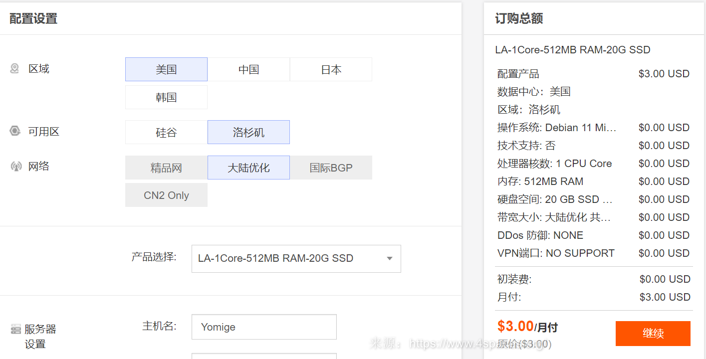Select 美国 as the region
The image size is (706, 359).
pos(166,69)
